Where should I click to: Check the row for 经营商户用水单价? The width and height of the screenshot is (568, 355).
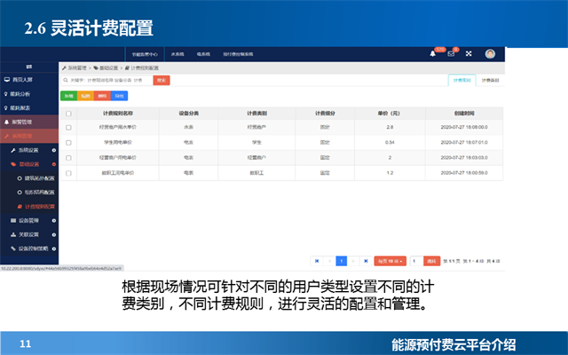(x=68, y=128)
